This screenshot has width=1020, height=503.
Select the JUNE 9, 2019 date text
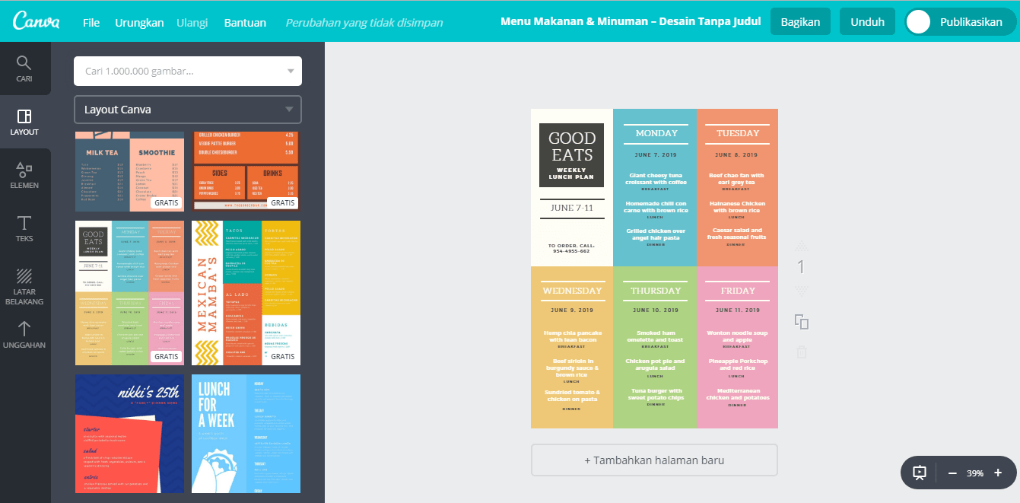tap(572, 310)
